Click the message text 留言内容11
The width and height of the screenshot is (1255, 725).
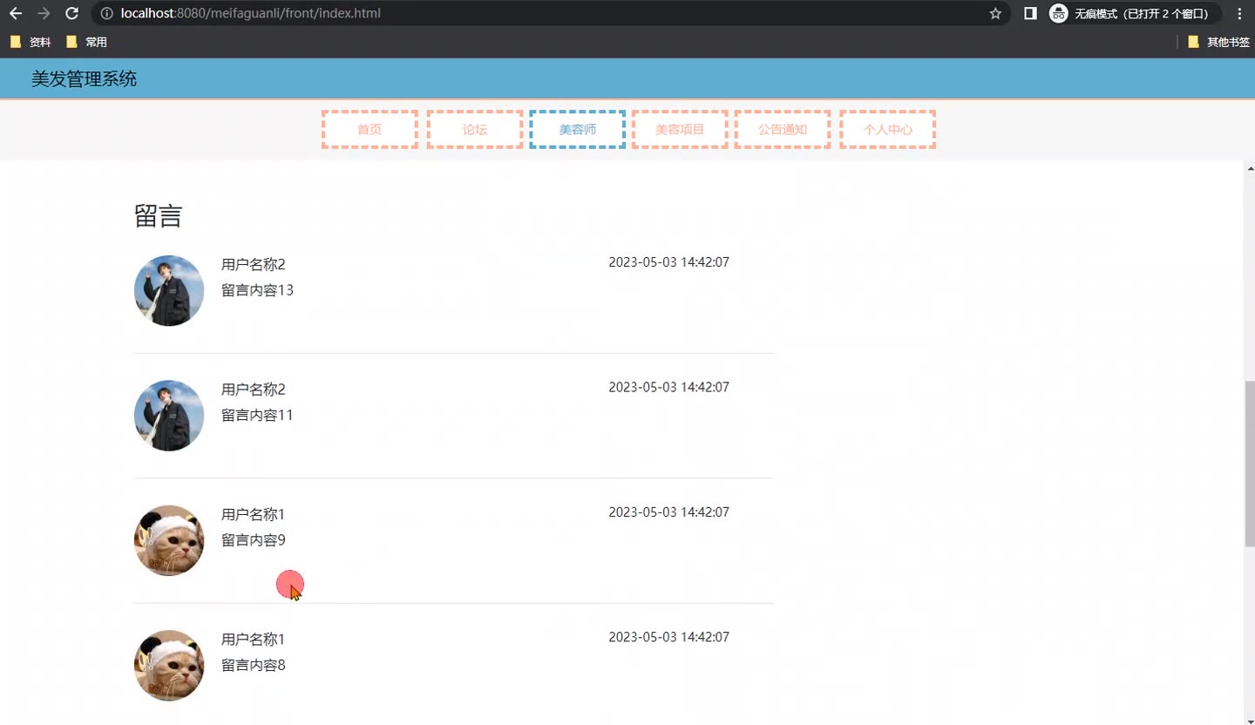click(257, 415)
